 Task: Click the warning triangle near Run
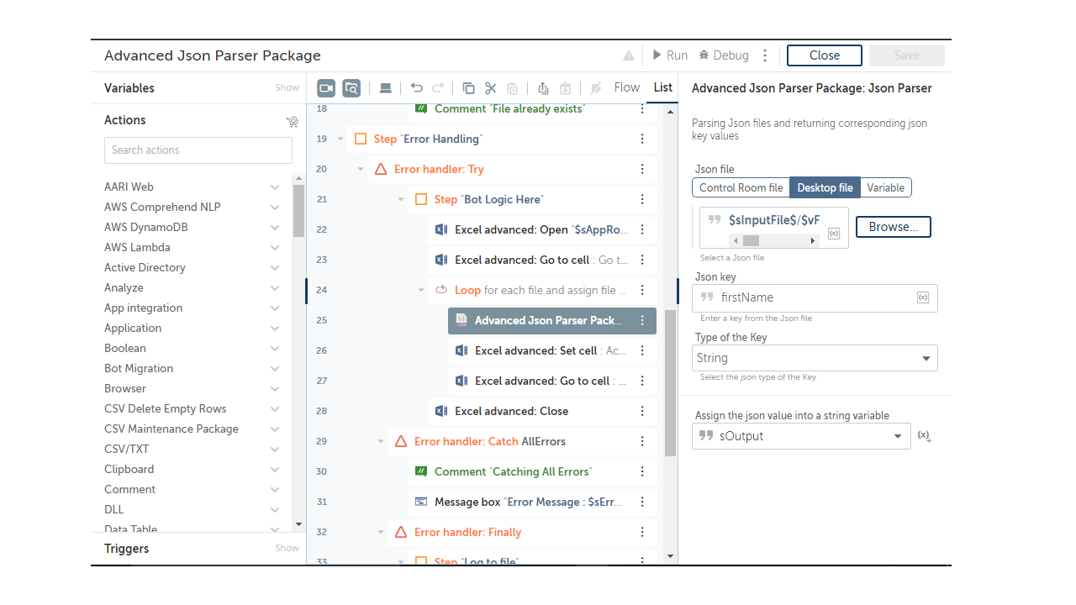click(629, 55)
